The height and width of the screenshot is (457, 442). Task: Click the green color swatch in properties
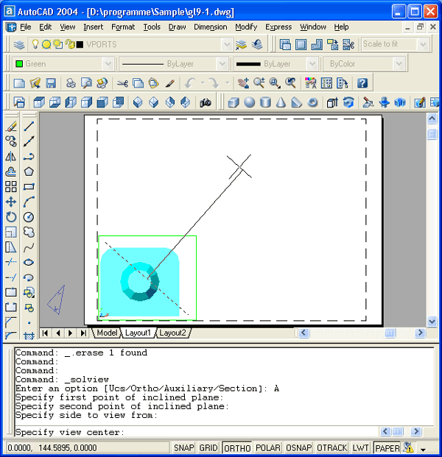pos(19,64)
